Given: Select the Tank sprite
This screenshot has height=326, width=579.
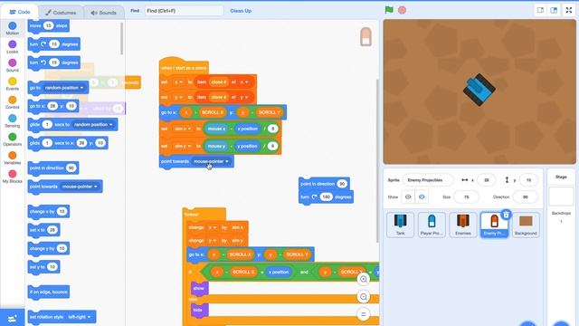Looking at the screenshot, I should coord(400,225).
